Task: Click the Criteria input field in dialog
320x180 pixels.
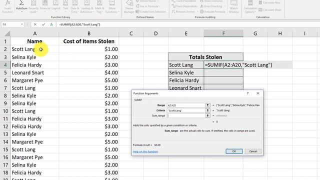Action: (186, 110)
